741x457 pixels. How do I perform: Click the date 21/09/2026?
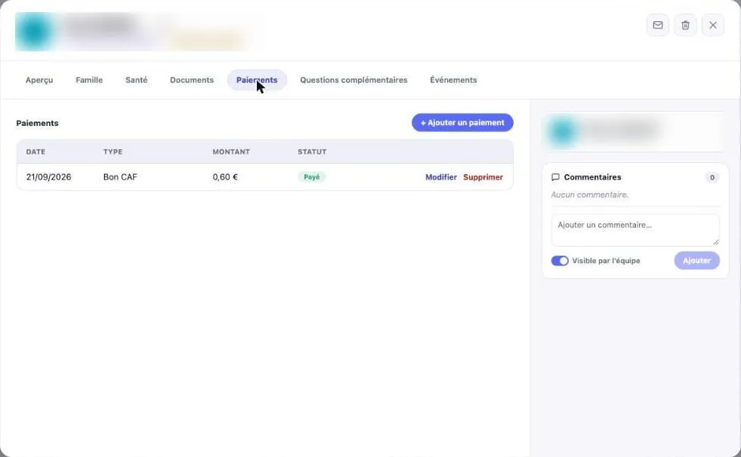(48, 177)
